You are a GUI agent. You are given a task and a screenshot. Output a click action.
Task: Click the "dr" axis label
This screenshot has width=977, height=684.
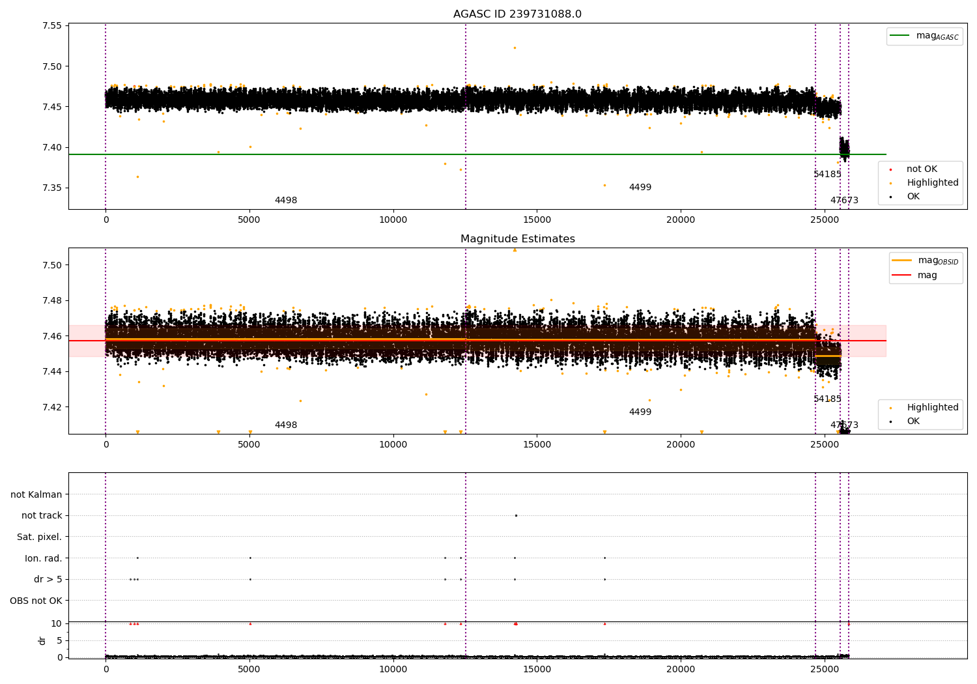pyautogui.click(x=42, y=640)
